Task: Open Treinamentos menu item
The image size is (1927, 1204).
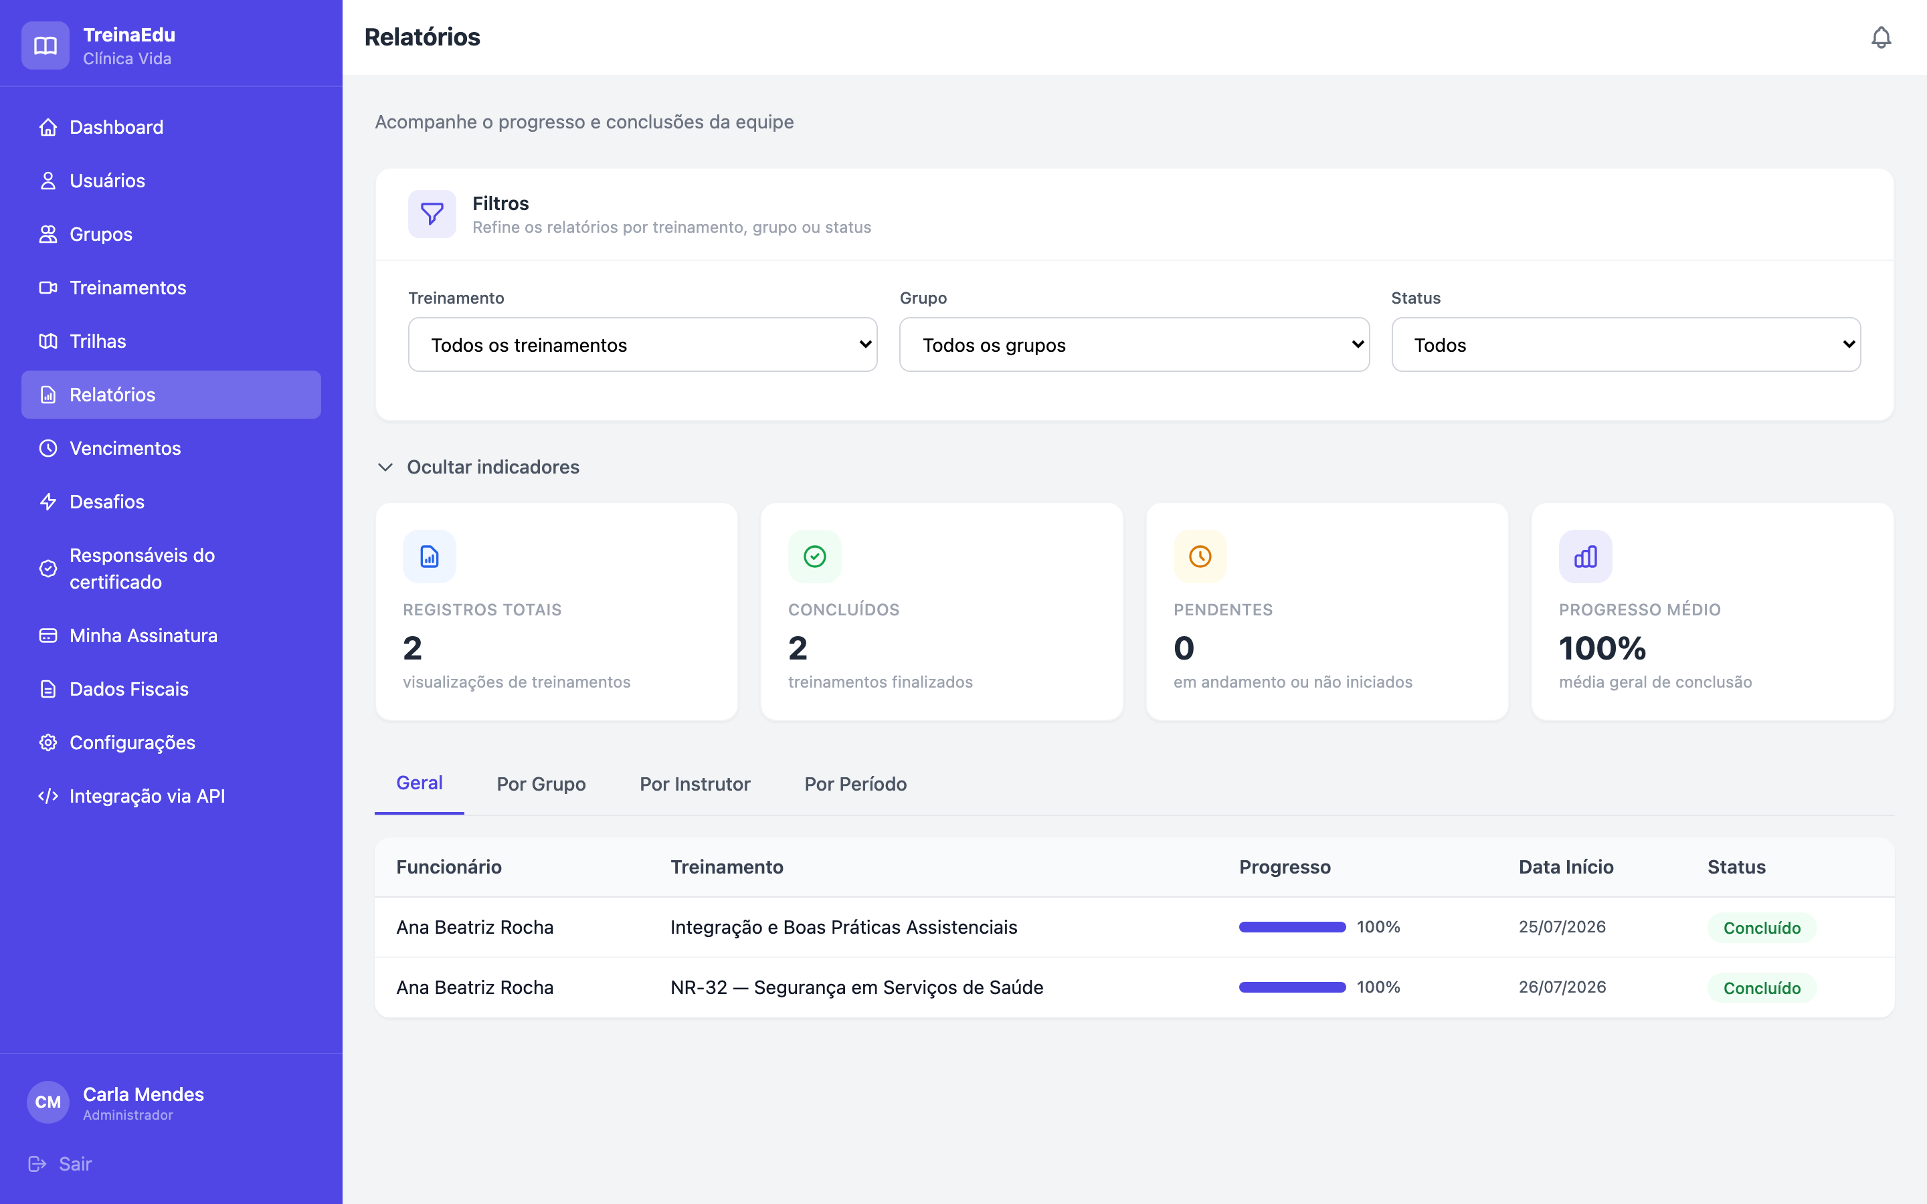Action: (x=171, y=288)
